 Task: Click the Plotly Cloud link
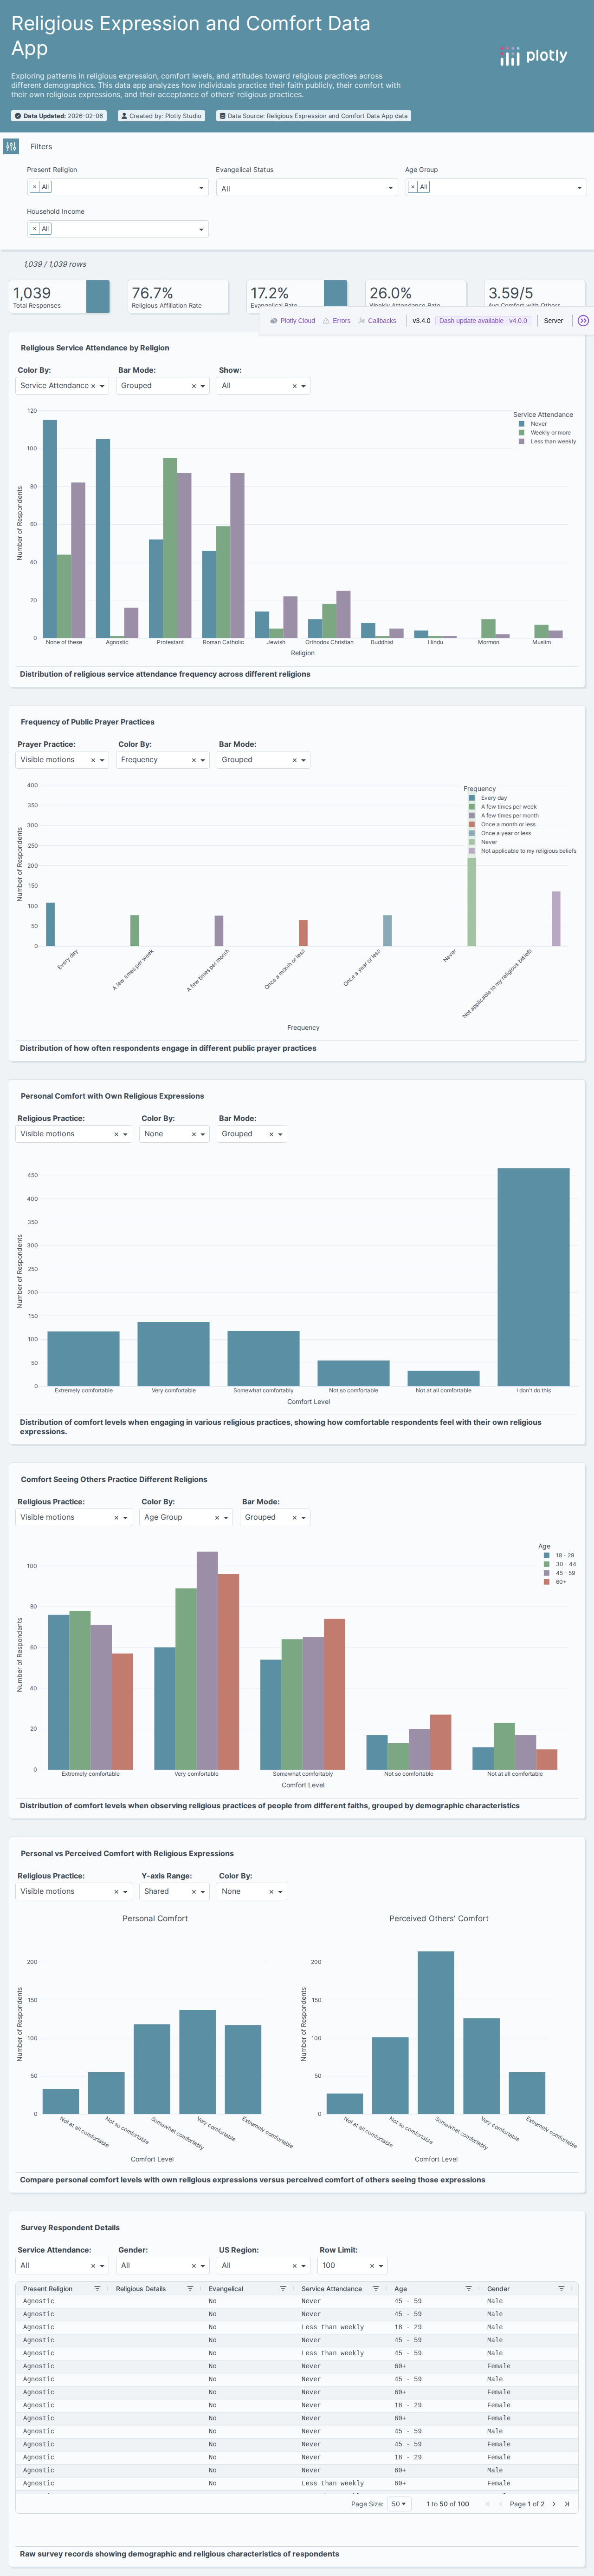[x=292, y=321]
